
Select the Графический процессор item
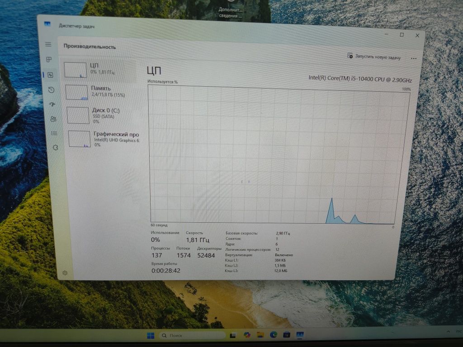(x=104, y=139)
